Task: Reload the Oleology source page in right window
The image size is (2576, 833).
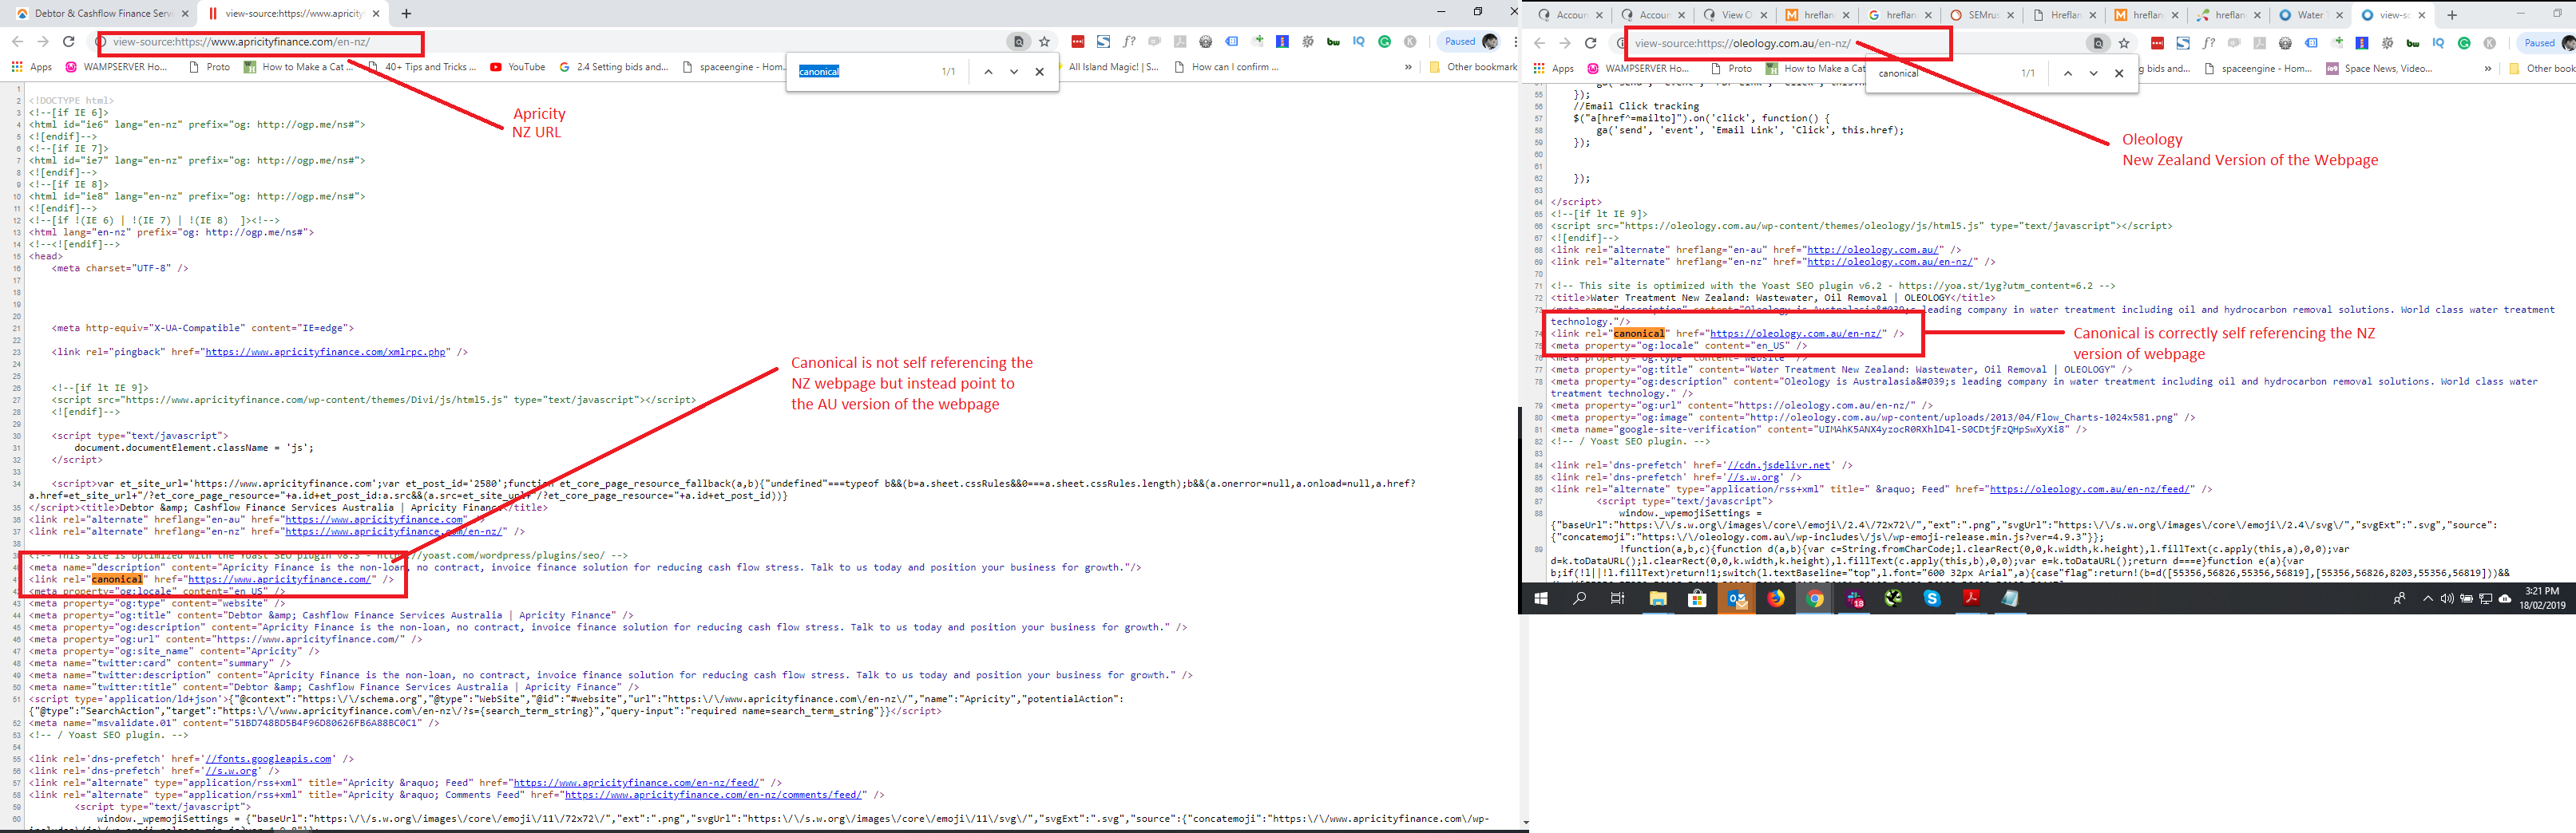Action: tap(1590, 43)
